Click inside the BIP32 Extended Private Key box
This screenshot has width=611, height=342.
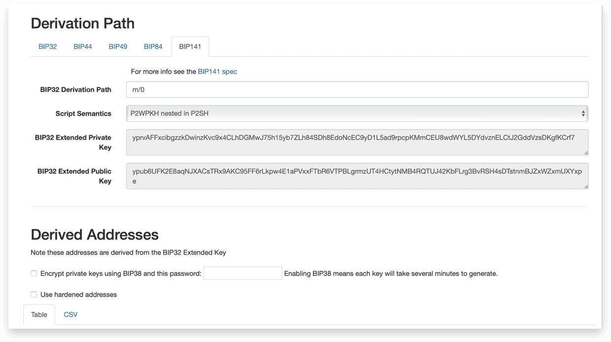(x=357, y=142)
